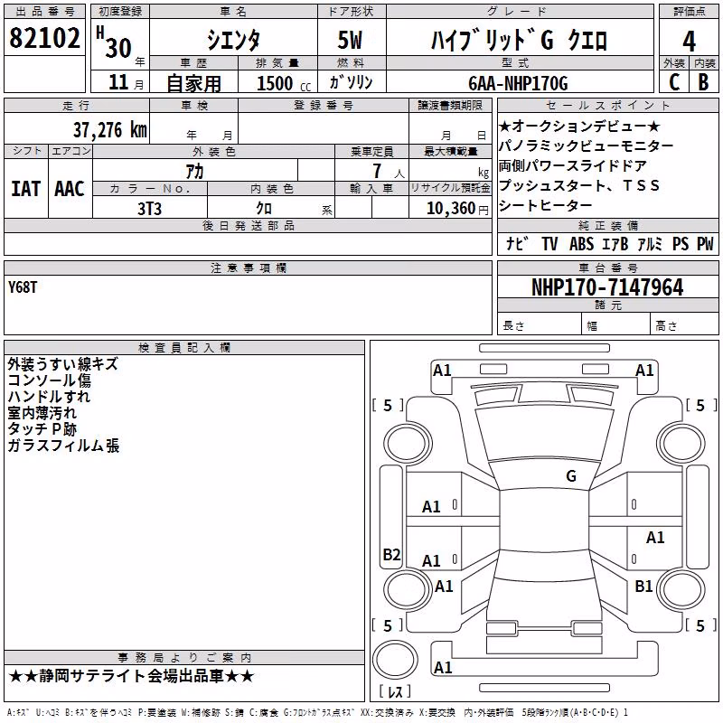Click the fuel type ガソリン
Image resolution: width=723 pixels, height=723 pixels.
click(351, 82)
